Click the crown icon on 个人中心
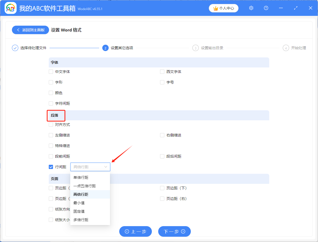This screenshot has width=318, height=242. click(215, 8)
